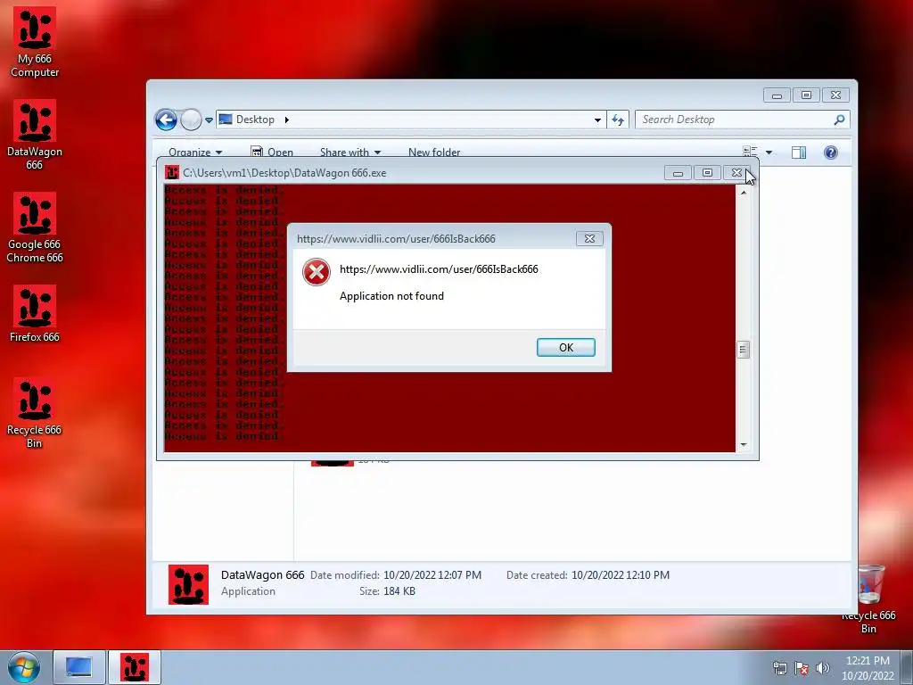This screenshot has width=913, height=685.
Task: Select the trash can Recycle 666 Bin icon
Action: tap(868, 598)
